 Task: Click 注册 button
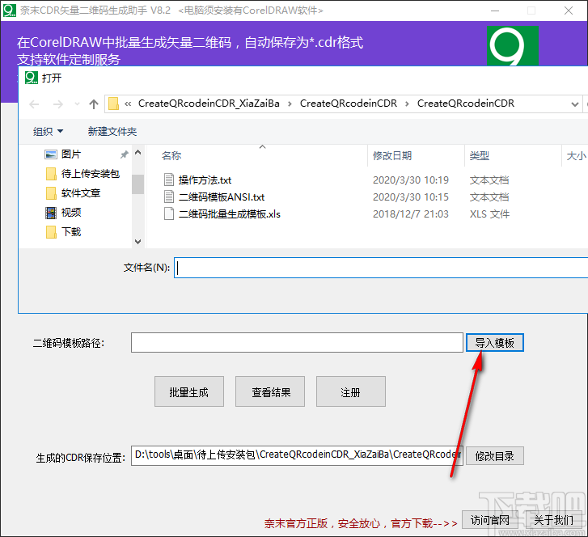coord(351,392)
